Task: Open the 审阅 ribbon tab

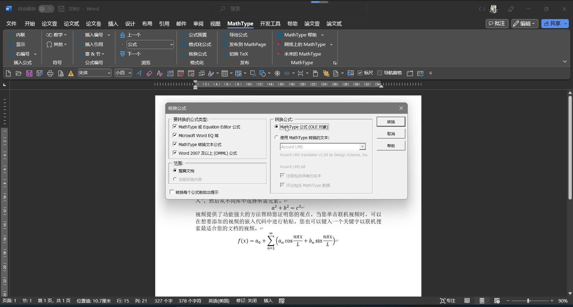Action: (198, 24)
